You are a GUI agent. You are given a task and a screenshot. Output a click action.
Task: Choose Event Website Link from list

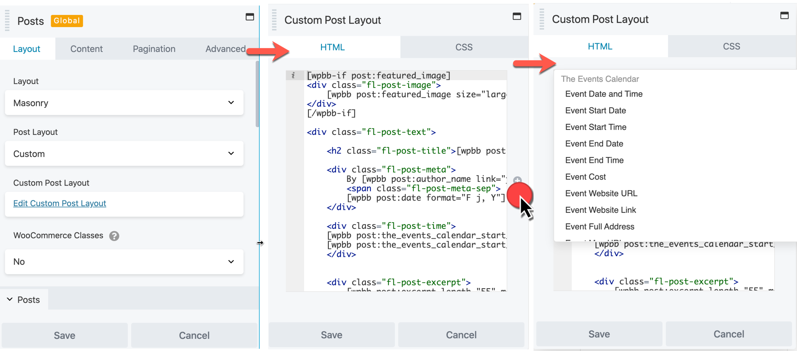pos(601,210)
